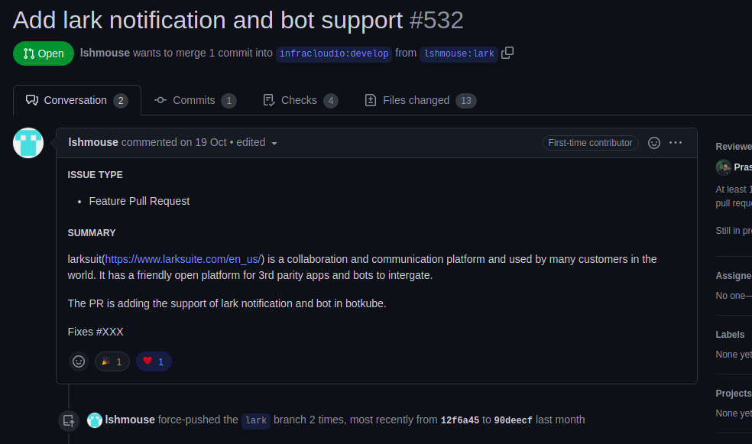Open the lshmouse:lark head branch link
This screenshot has height=444, width=752.
click(459, 53)
